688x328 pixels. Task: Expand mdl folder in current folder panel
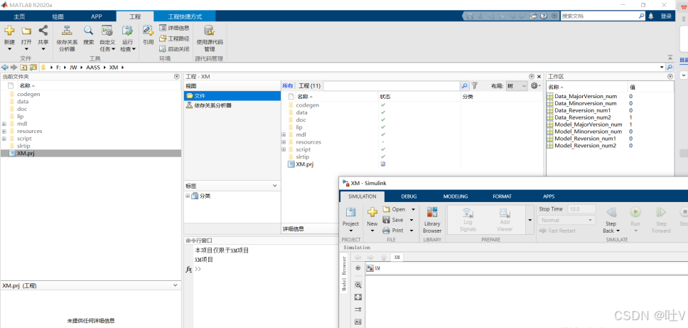pos(4,124)
